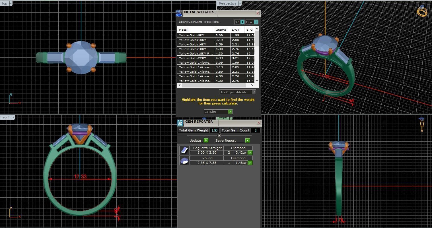Screen dimensions: 432x228
Task: Click the Round gem thumbnail
Action: (184, 160)
